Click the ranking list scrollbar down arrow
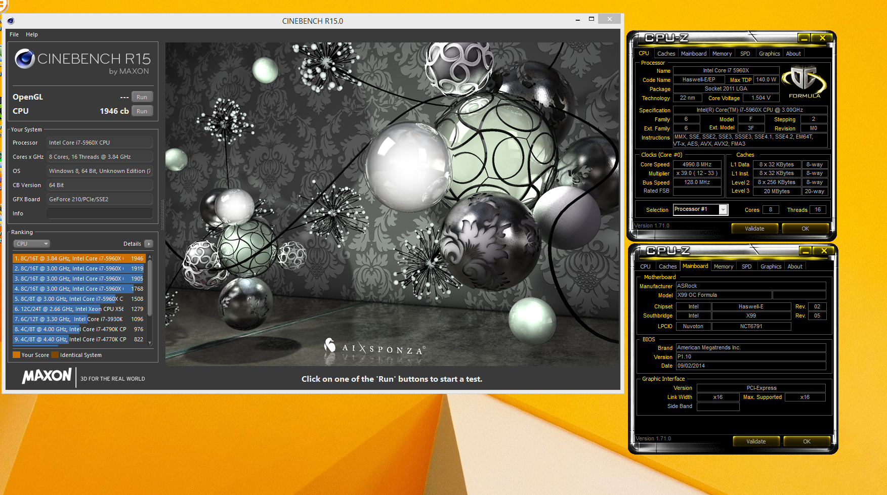The height and width of the screenshot is (495, 887). pos(150,342)
